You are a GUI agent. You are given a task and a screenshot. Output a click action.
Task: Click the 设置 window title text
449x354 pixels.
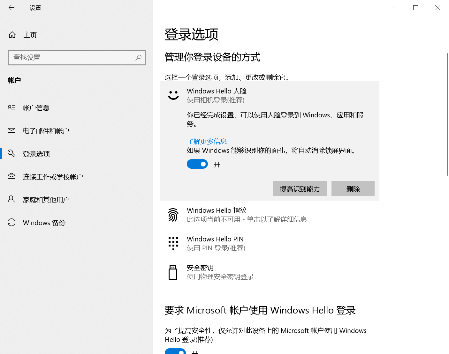pos(35,8)
